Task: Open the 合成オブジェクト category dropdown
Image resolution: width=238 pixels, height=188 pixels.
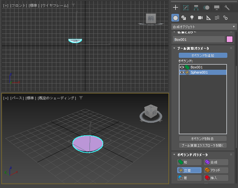Action: [x=204, y=27]
